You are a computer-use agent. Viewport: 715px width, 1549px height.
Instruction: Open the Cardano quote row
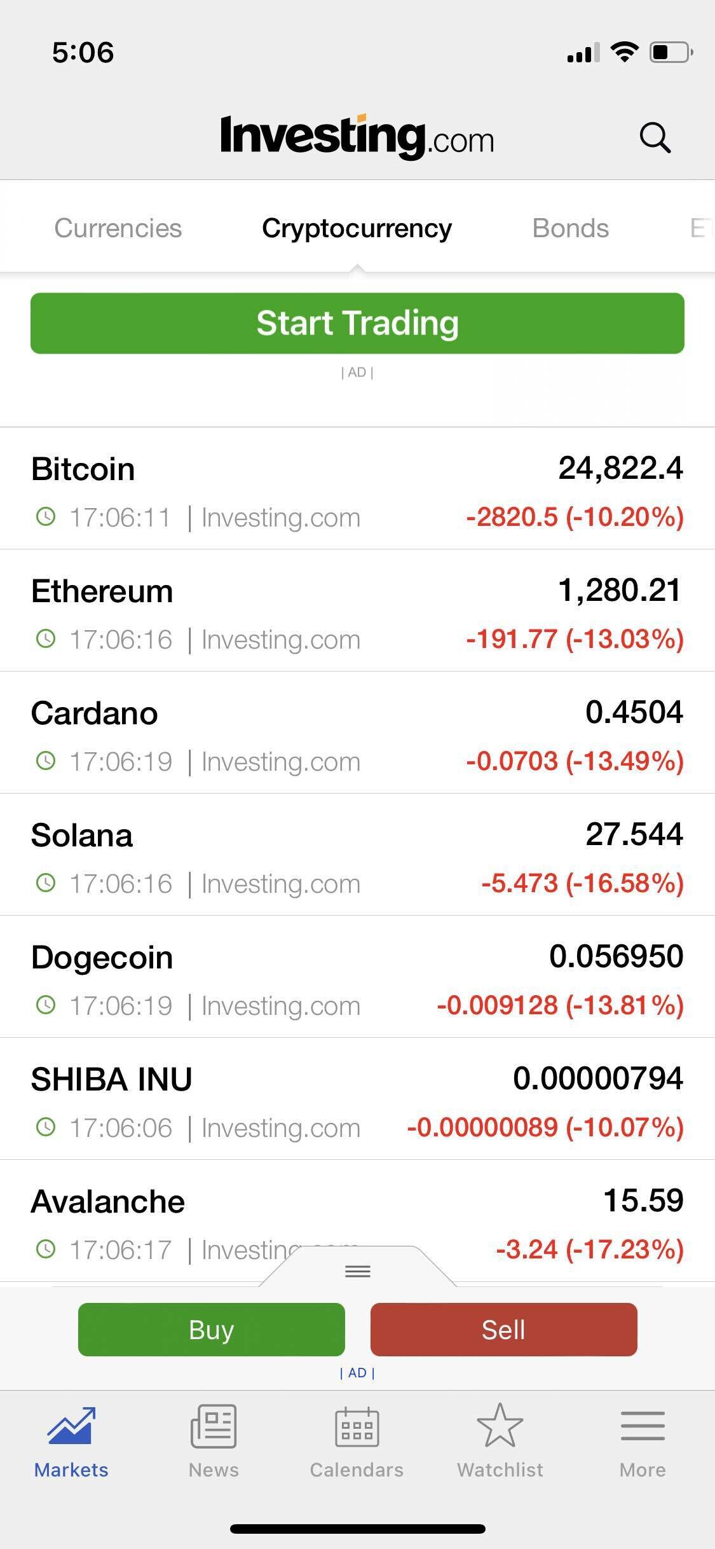(x=357, y=733)
